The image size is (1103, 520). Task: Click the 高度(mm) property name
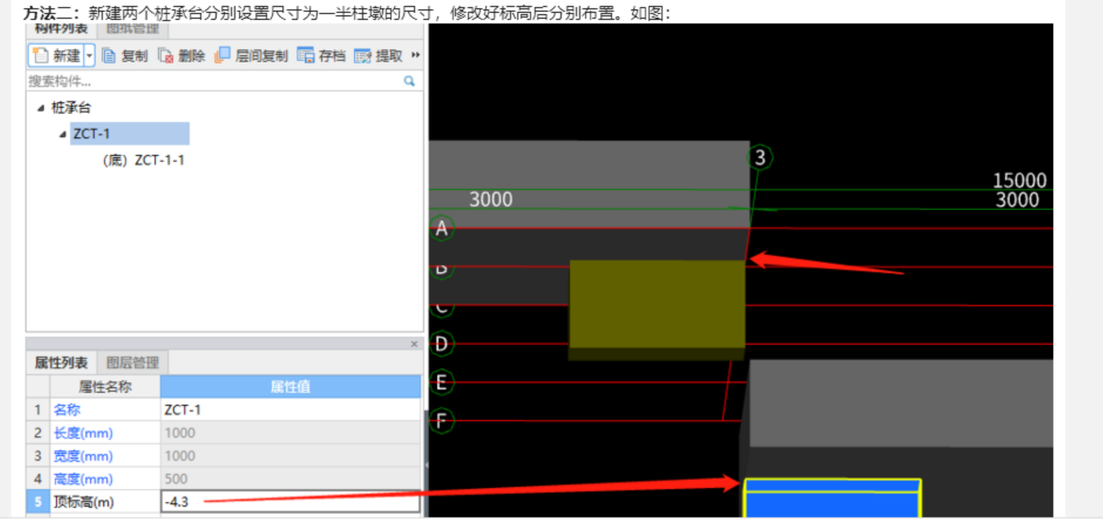(83, 479)
